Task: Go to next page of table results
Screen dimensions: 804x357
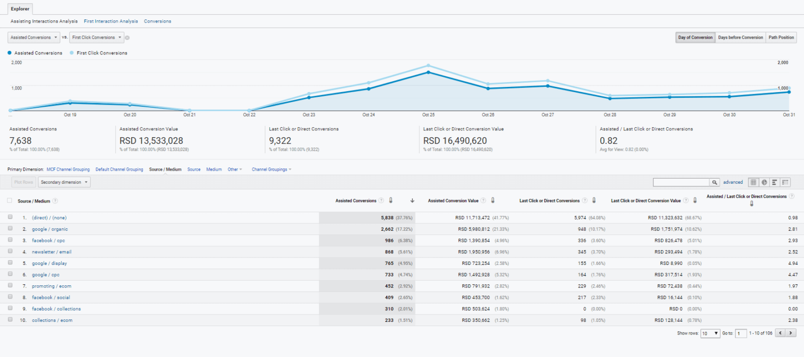Action: point(791,333)
